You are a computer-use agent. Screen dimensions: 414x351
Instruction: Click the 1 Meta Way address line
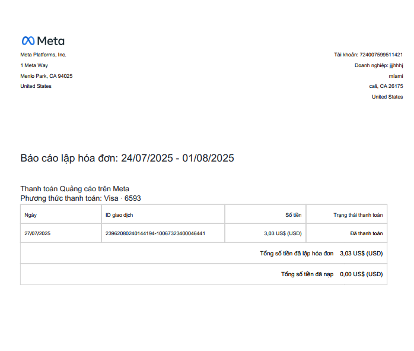click(x=34, y=65)
